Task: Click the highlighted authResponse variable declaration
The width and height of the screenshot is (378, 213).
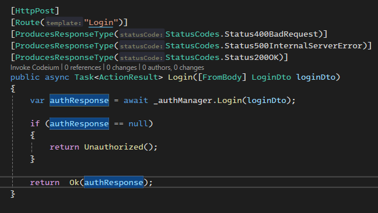Action: coord(79,100)
